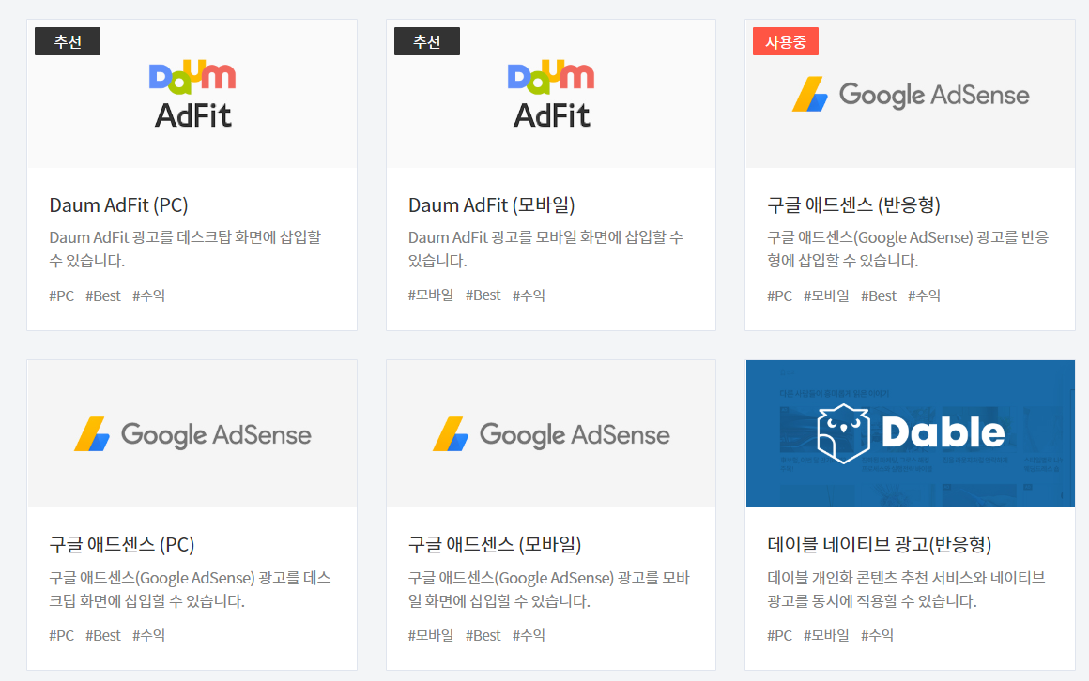Click description starting 'Daum AdFit 광고를 모바일'
Viewport: 1089px width, 681px height.
pyautogui.click(x=545, y=249)
